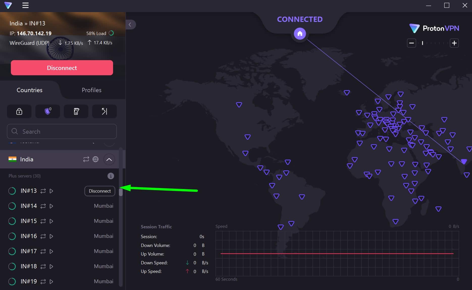Click IN#16 P2P arrows icon
Viewport: 472px width, 290px height.
click(43, 236)
